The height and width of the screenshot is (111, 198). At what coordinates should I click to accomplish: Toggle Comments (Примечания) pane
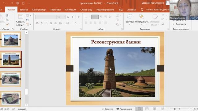(124, 109)
